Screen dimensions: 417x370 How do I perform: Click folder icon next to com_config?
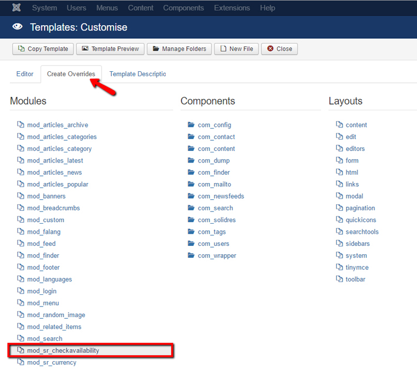pyautogui.click(x=191, y=125)
